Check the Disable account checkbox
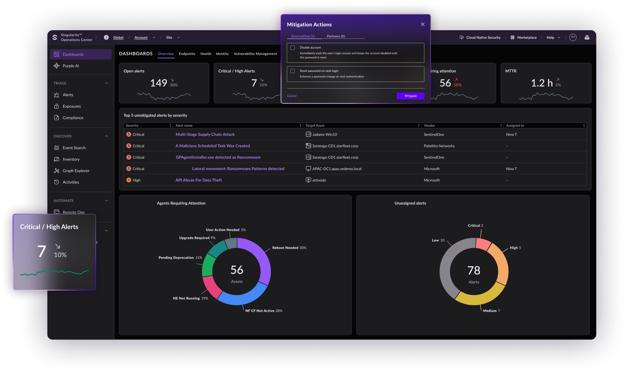The width and height of the screenshot is (629, 375). pos(293,48)
